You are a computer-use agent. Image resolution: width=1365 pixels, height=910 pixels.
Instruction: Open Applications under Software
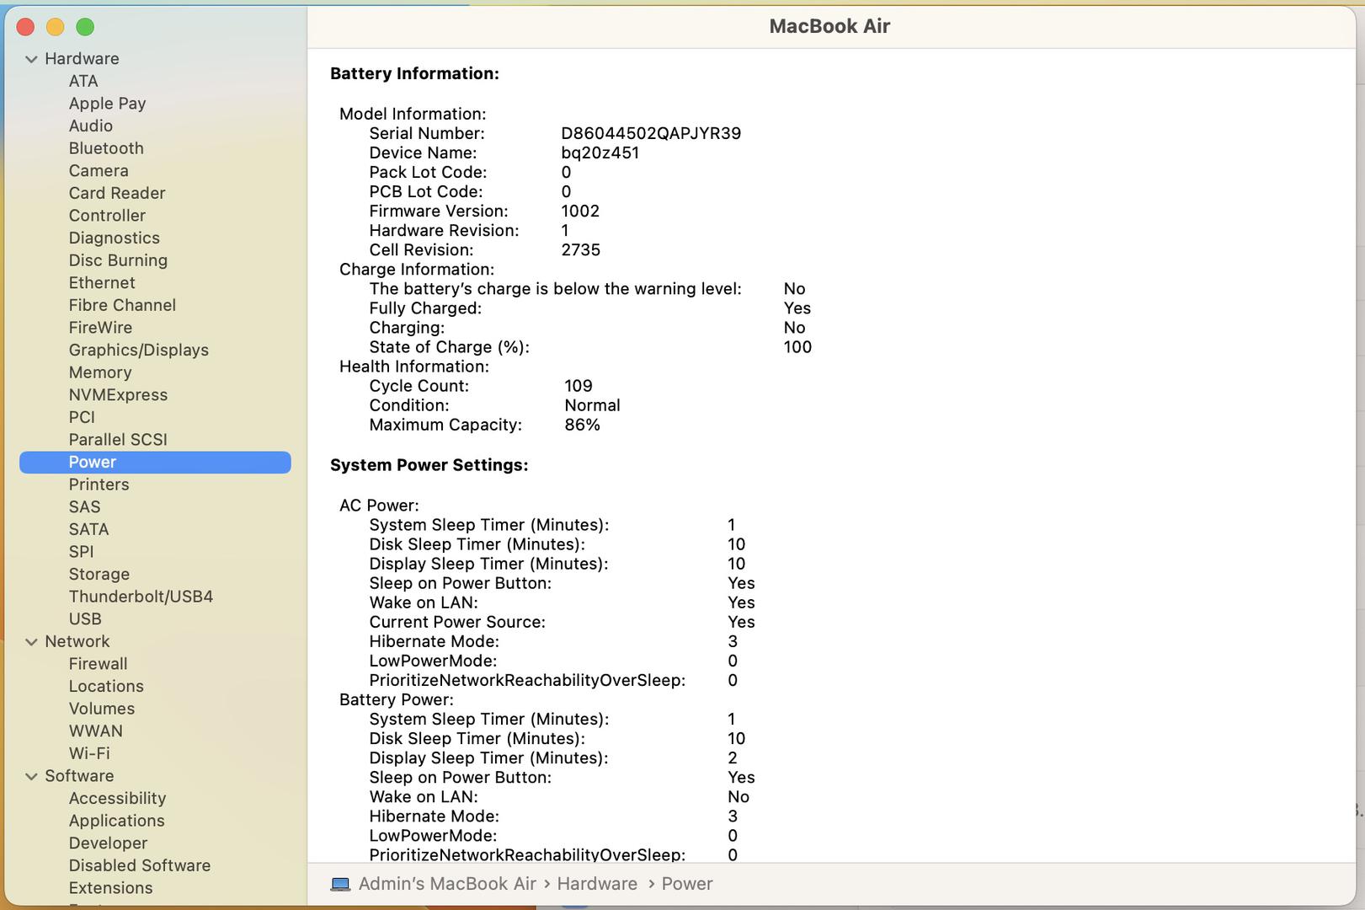click(x=116, y=821)
